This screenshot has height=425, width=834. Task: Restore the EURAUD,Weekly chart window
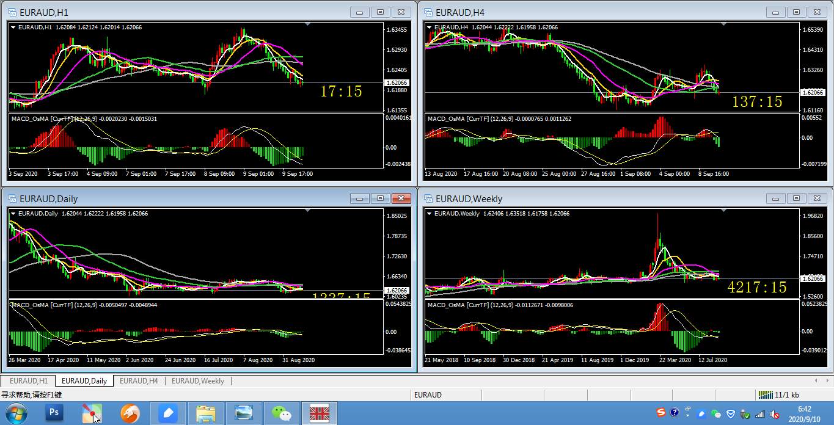tap(797, 198)
